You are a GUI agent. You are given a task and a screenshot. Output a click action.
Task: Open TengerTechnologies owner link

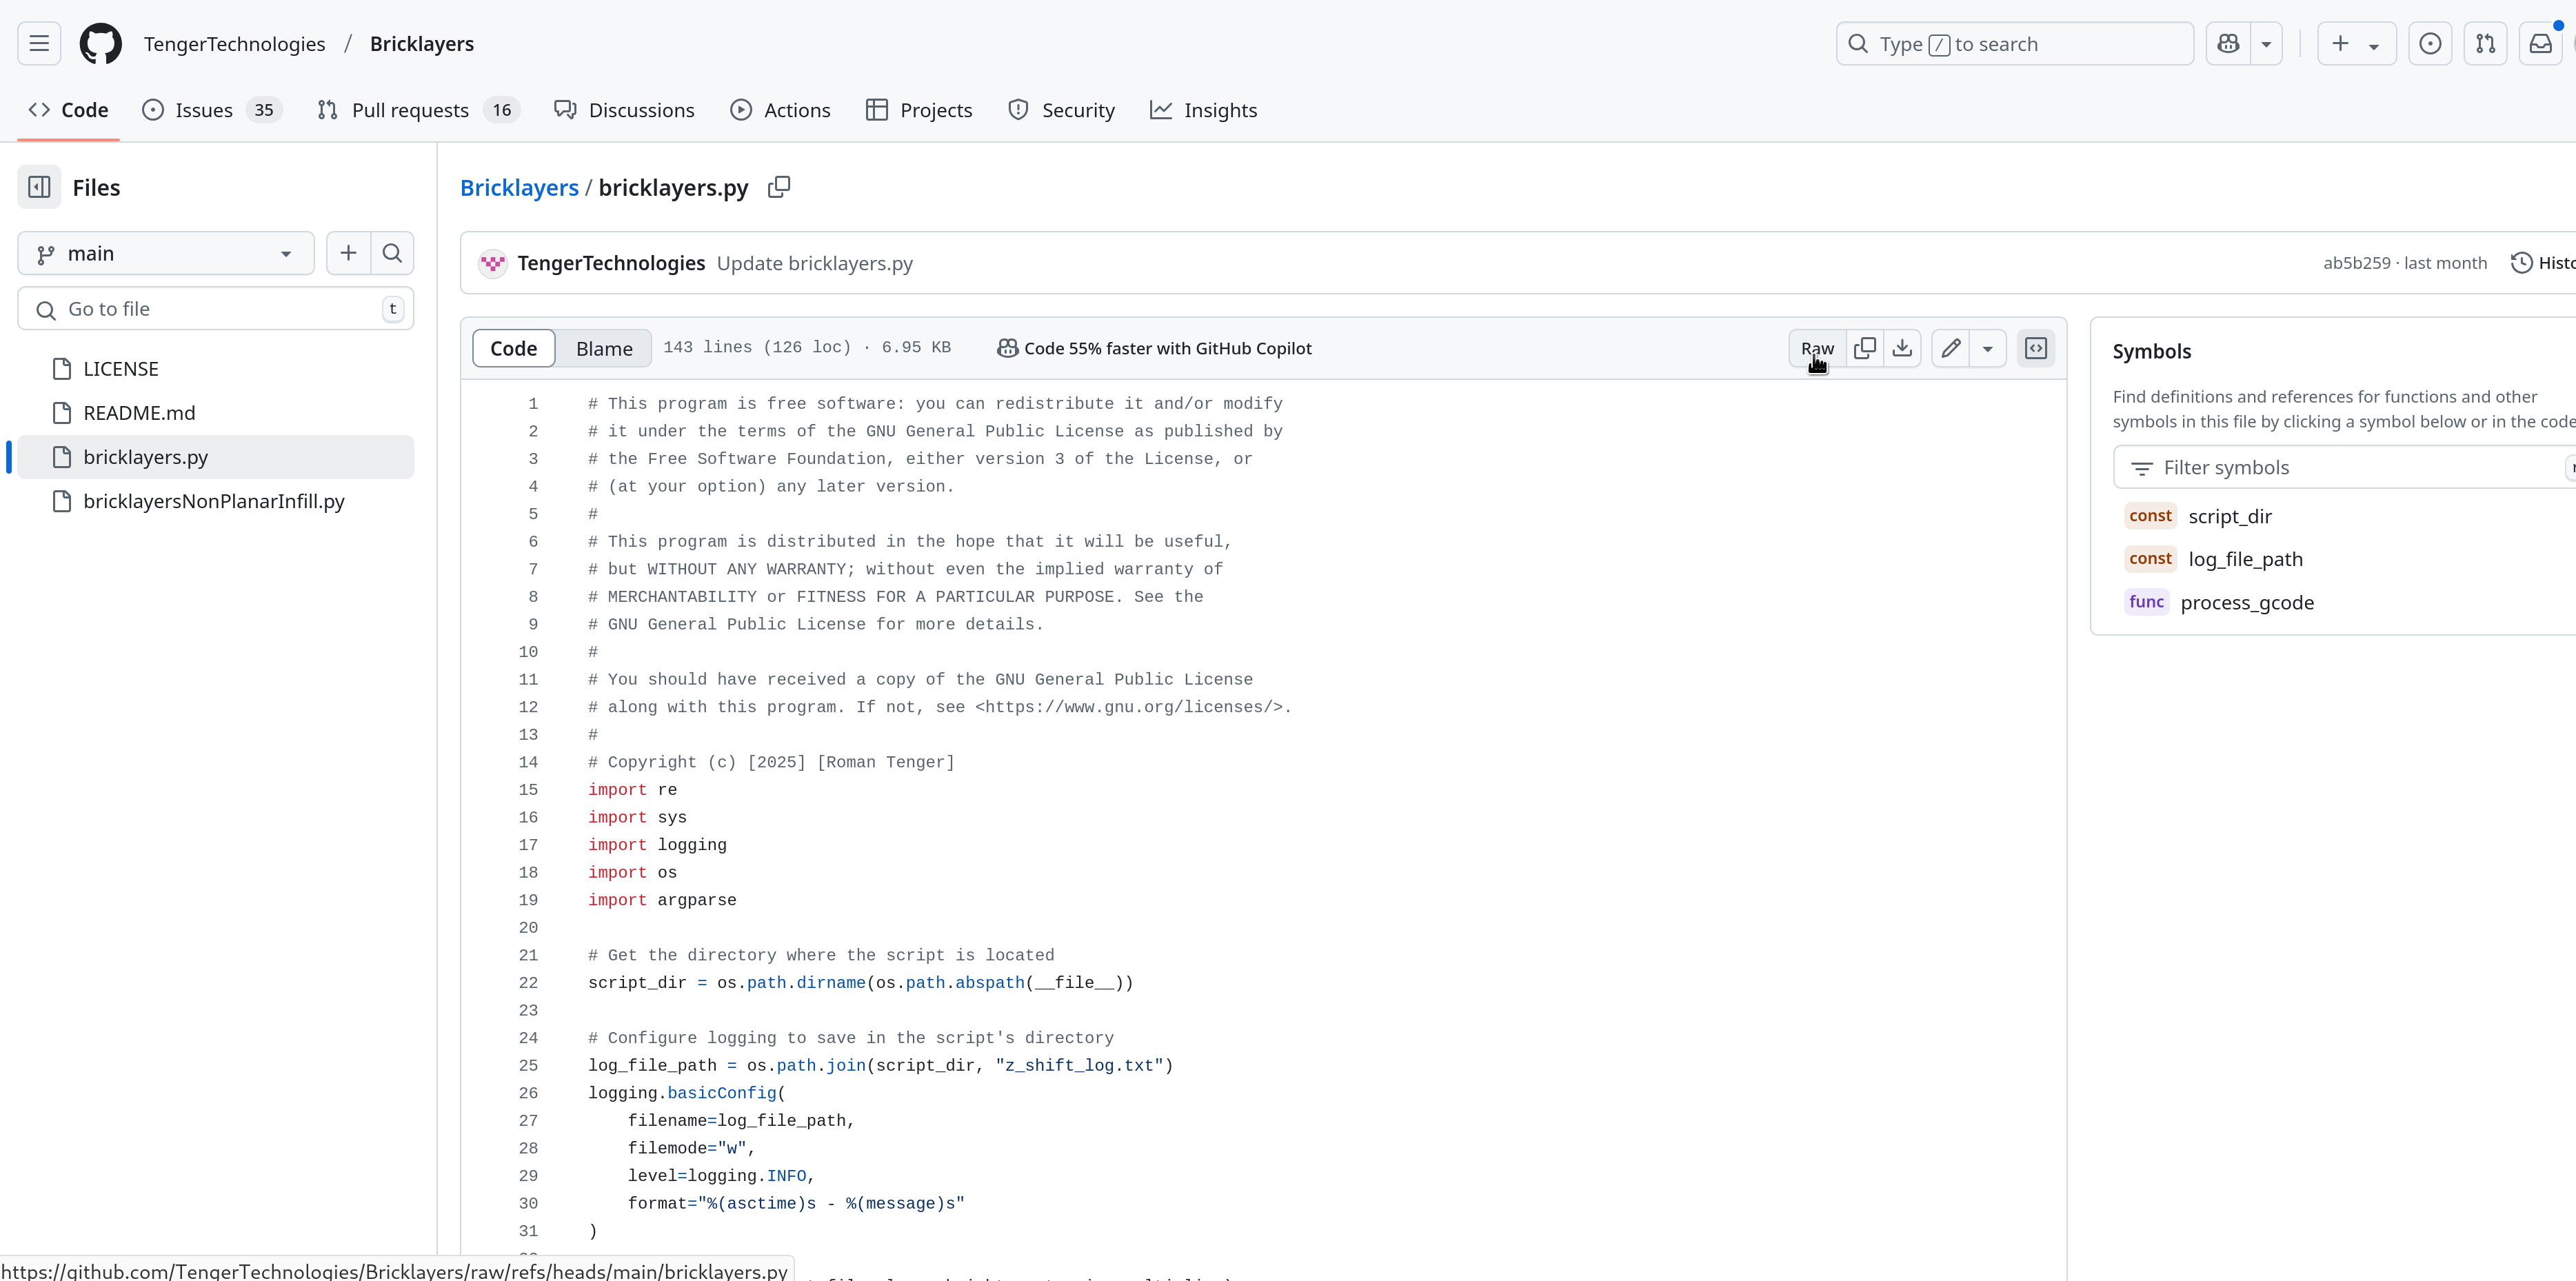click(234, 44)
